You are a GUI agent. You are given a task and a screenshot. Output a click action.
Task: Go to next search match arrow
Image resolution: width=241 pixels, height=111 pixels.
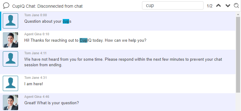228,6
